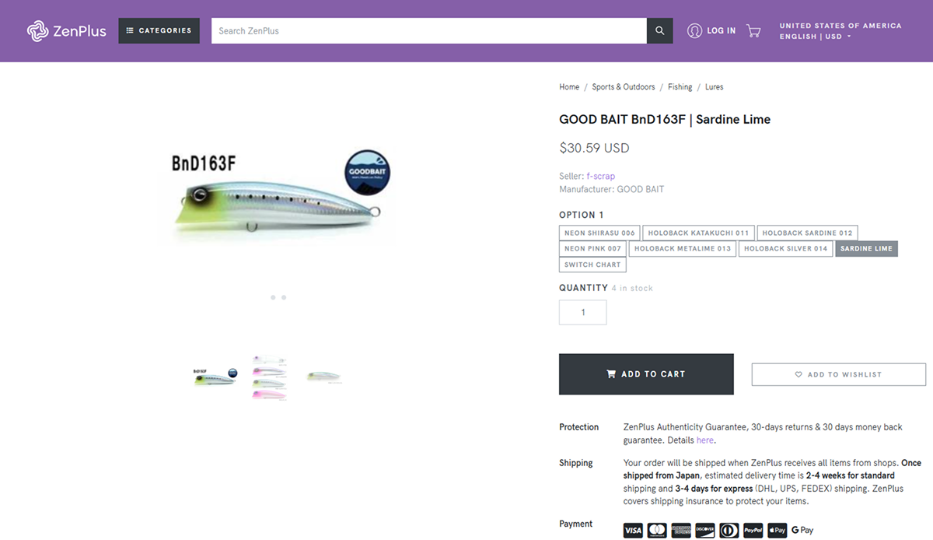Click the Google Pay icon
Image resolution: width=933 pixels, height=540 pixels.
[802, 531]
